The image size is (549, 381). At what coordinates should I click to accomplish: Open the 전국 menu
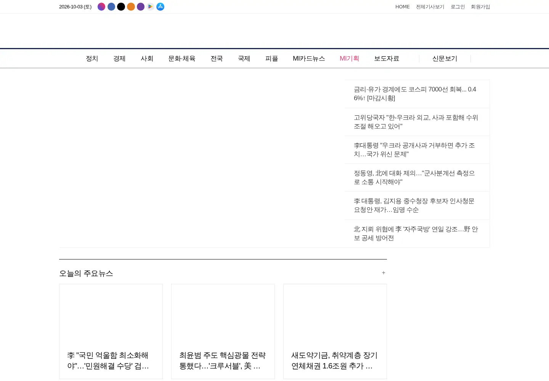(217, 59)
